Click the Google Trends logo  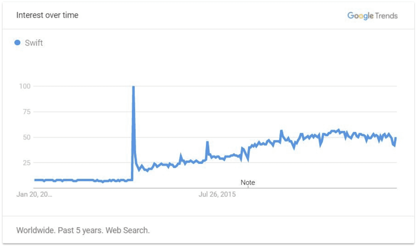point(372,16)
